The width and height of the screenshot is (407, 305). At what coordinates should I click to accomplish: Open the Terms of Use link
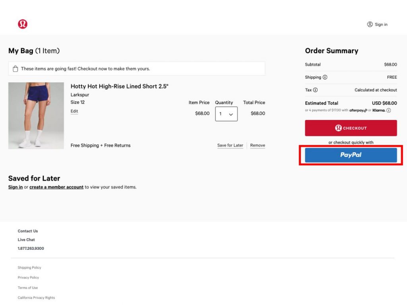tap(28, 288)
